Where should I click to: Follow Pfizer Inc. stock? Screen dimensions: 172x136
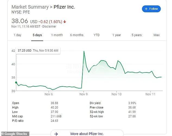point(151,9)
